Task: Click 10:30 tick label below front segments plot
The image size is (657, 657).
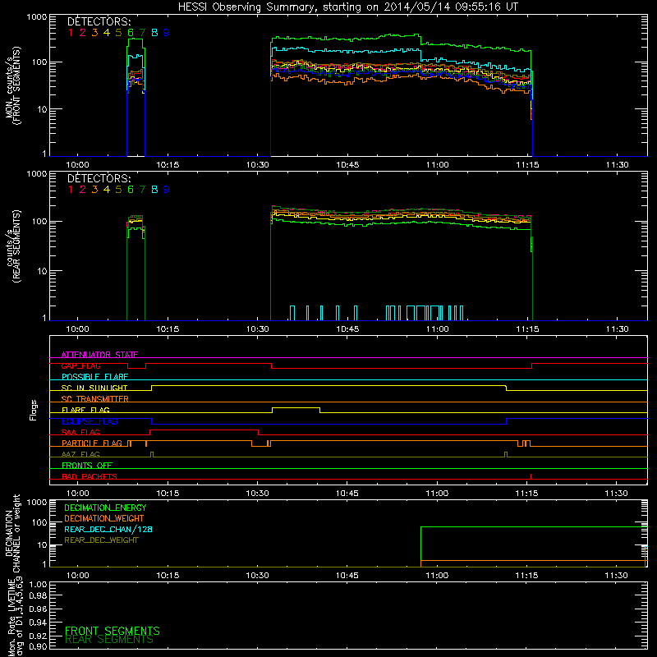Action: pos(257,165)
